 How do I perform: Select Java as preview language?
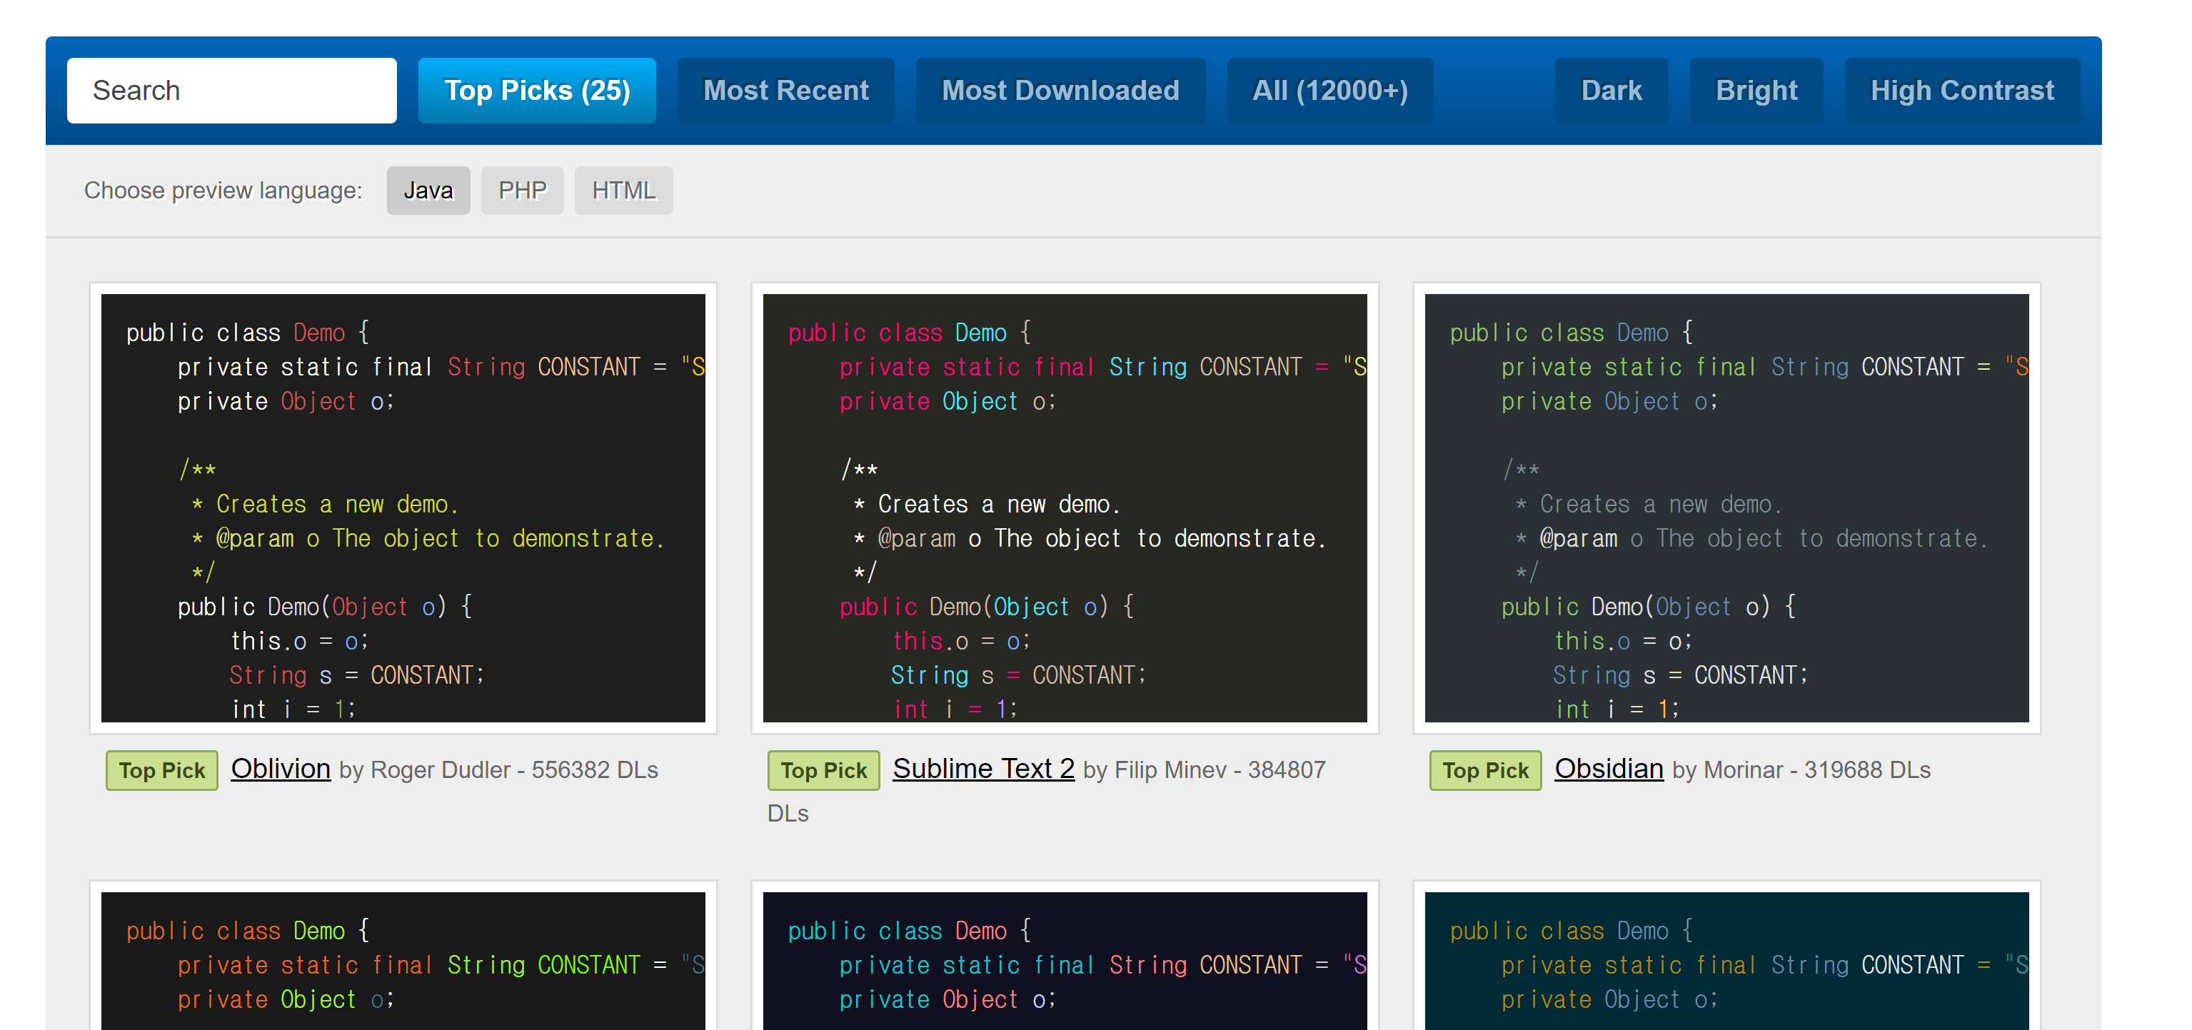428,191
